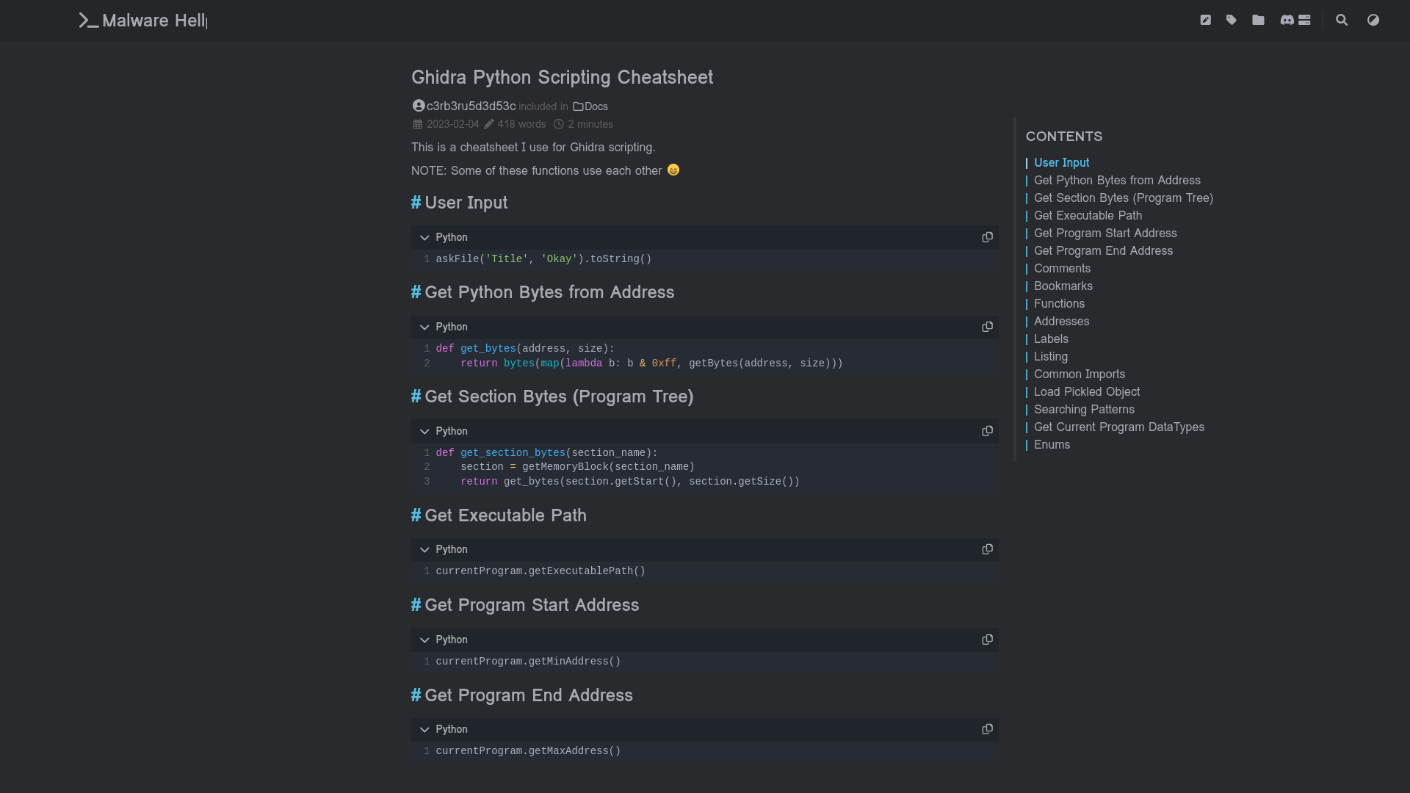Expand the Python block under Get Executable Path

click(x=424, y=549)
